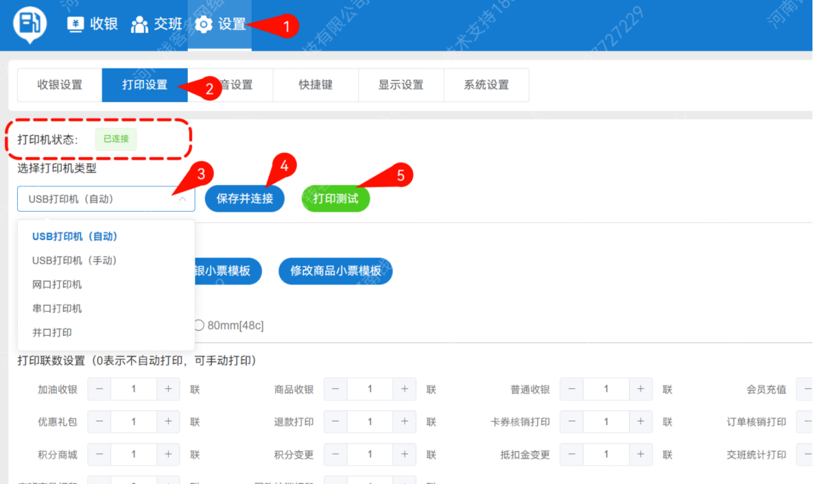813x484 pixels.
Task: Click the 加油收银 copies value field
Action: pyautogui.click(x=134, y=389)
